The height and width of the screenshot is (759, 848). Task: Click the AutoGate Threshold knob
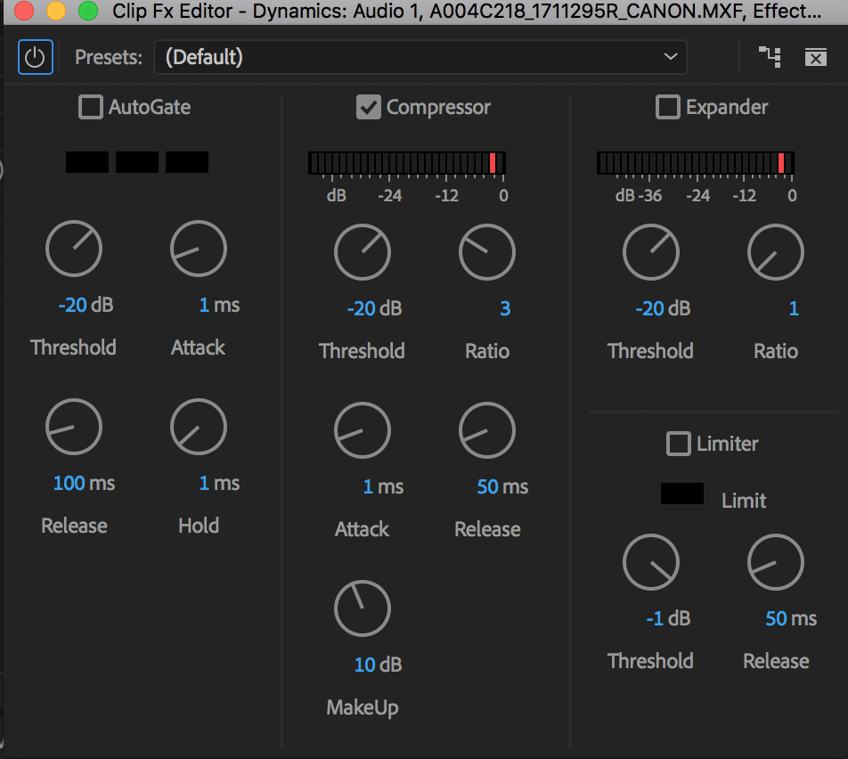[74, 249]
